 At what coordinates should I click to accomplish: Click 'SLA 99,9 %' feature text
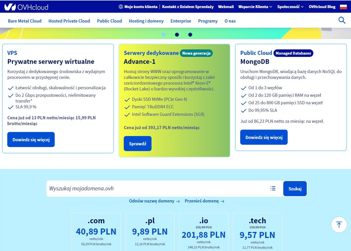(x=26, y=107)
